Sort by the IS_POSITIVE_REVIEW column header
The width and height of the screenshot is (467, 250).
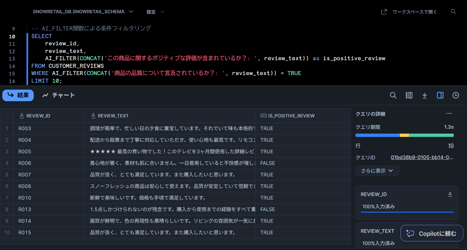303,116
